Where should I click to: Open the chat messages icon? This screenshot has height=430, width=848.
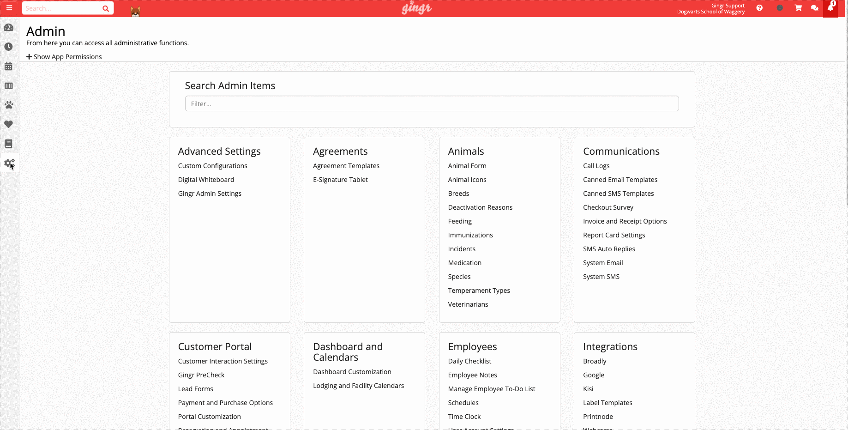815,8
